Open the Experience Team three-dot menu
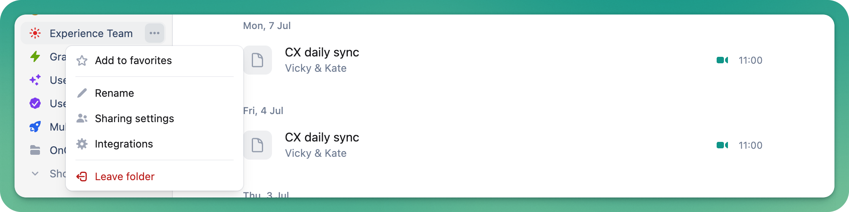Image resolution: width=849 pixels, height=212 pixels. pos(155,33)
